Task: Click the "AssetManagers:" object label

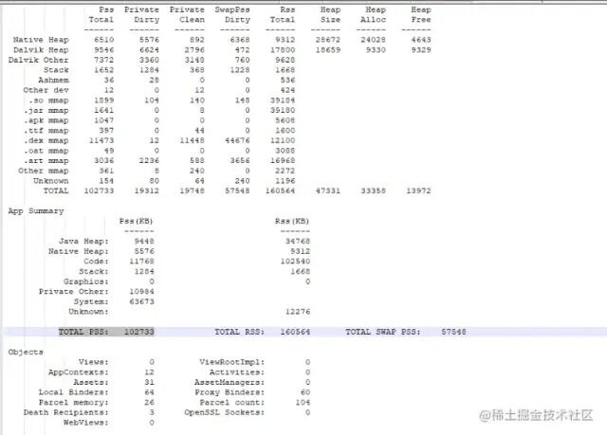Action: [x=230, y=382]
